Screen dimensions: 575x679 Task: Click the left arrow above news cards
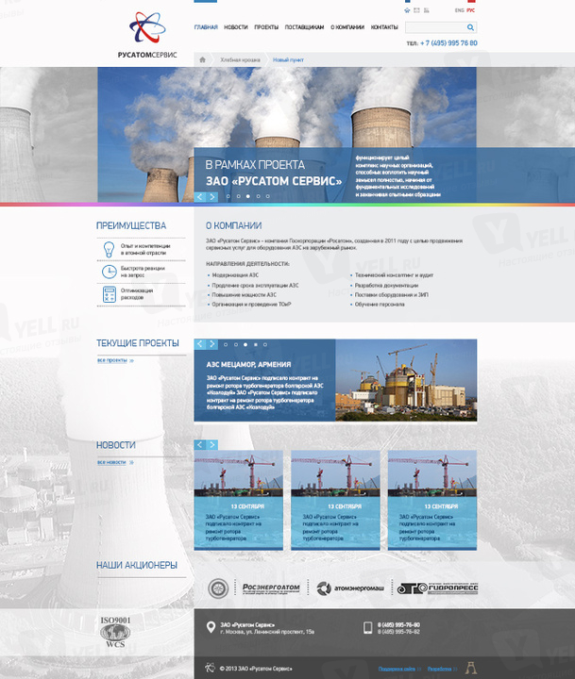click(199, 445)
